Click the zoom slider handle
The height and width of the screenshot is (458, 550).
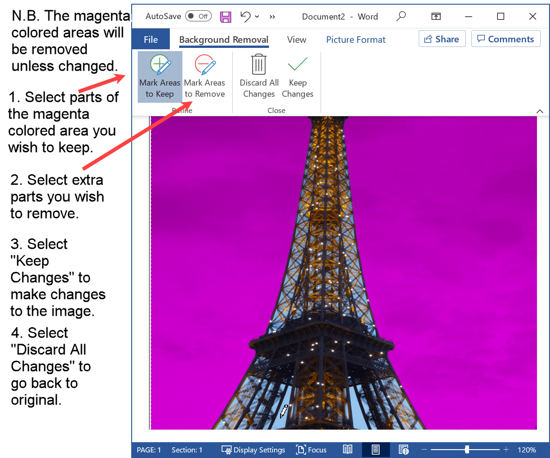467,450
